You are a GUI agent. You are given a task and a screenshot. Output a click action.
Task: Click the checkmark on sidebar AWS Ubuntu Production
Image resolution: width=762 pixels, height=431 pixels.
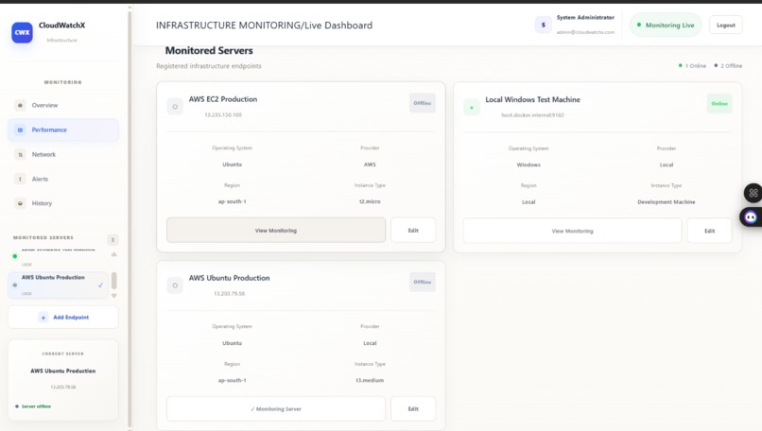(x=100, y=285)
